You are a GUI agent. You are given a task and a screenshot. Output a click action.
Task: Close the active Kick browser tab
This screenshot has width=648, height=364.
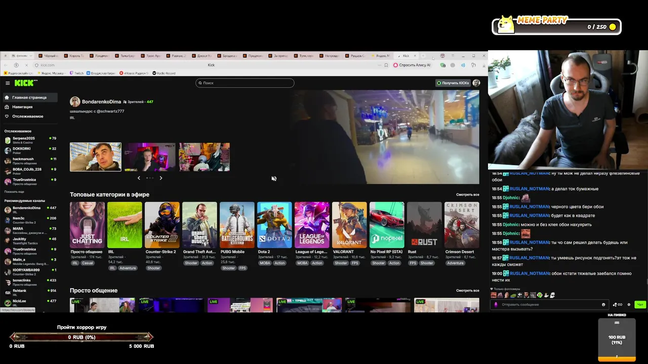click(415, 56)
